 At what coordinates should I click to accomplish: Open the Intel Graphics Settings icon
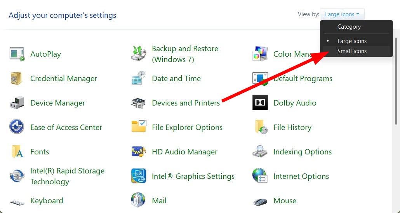(x=139, y=176)
